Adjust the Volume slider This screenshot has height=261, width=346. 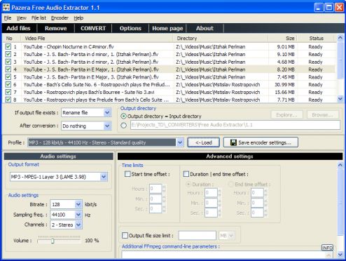point(53,241)
